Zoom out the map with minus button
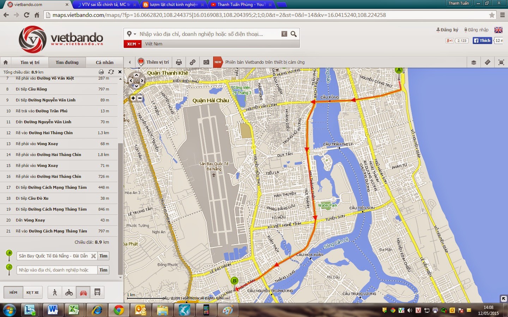The width and height of the screenshot is (508, 317). tap(140, 98)
